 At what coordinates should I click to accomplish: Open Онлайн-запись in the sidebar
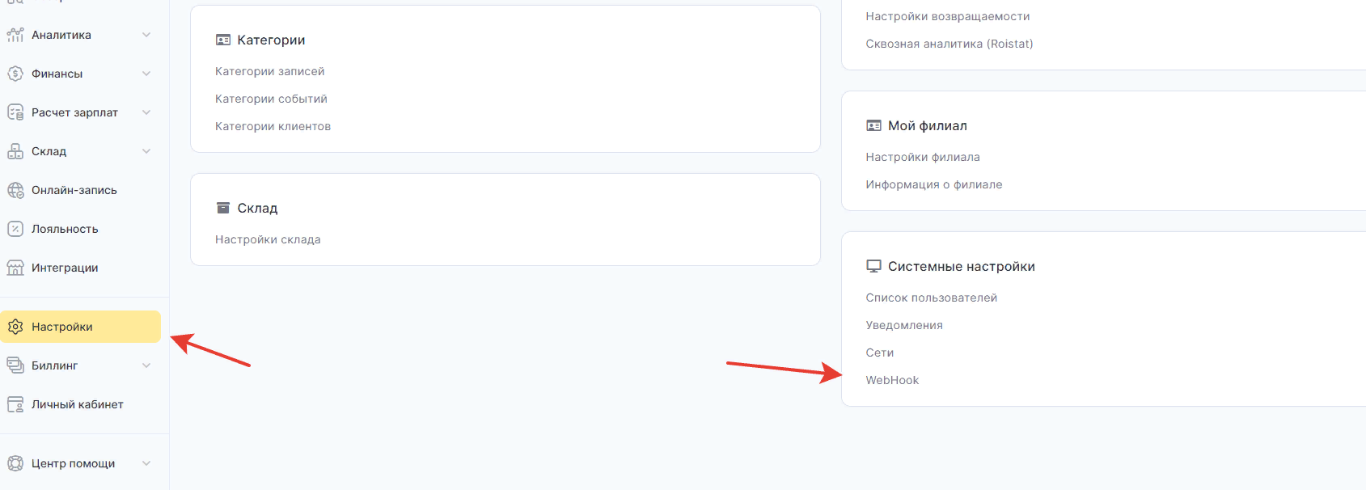74,190
